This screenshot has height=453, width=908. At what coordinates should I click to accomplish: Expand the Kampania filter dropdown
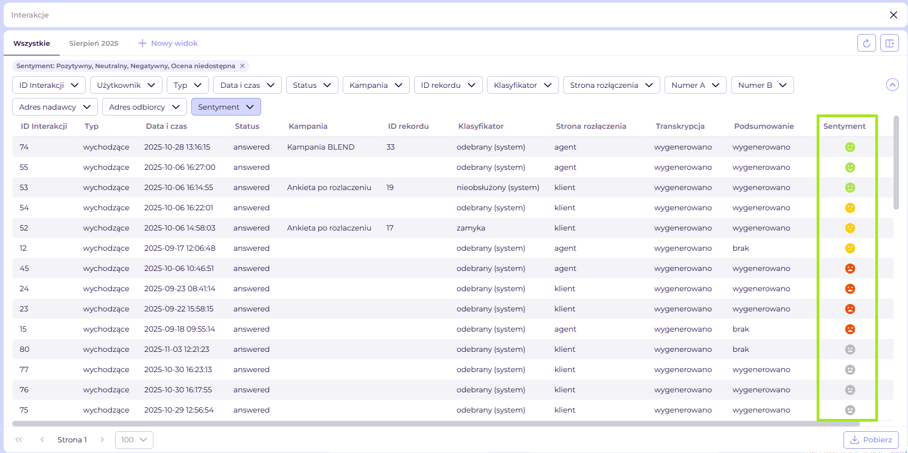[x=376, y=85]
